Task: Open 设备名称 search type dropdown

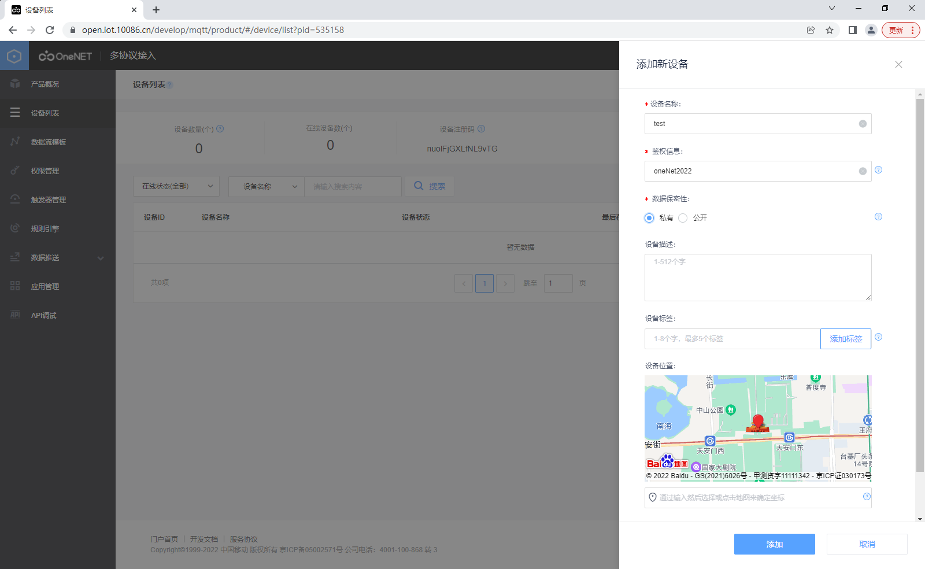Action: (x=266, y=186)
